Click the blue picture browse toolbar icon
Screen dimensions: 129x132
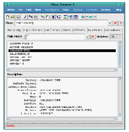76,17
